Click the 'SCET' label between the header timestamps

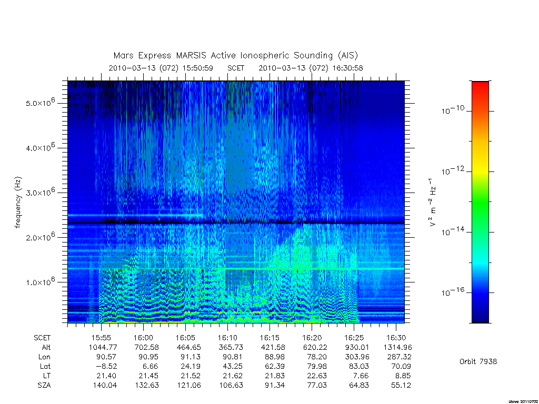[x=236, y=68]
